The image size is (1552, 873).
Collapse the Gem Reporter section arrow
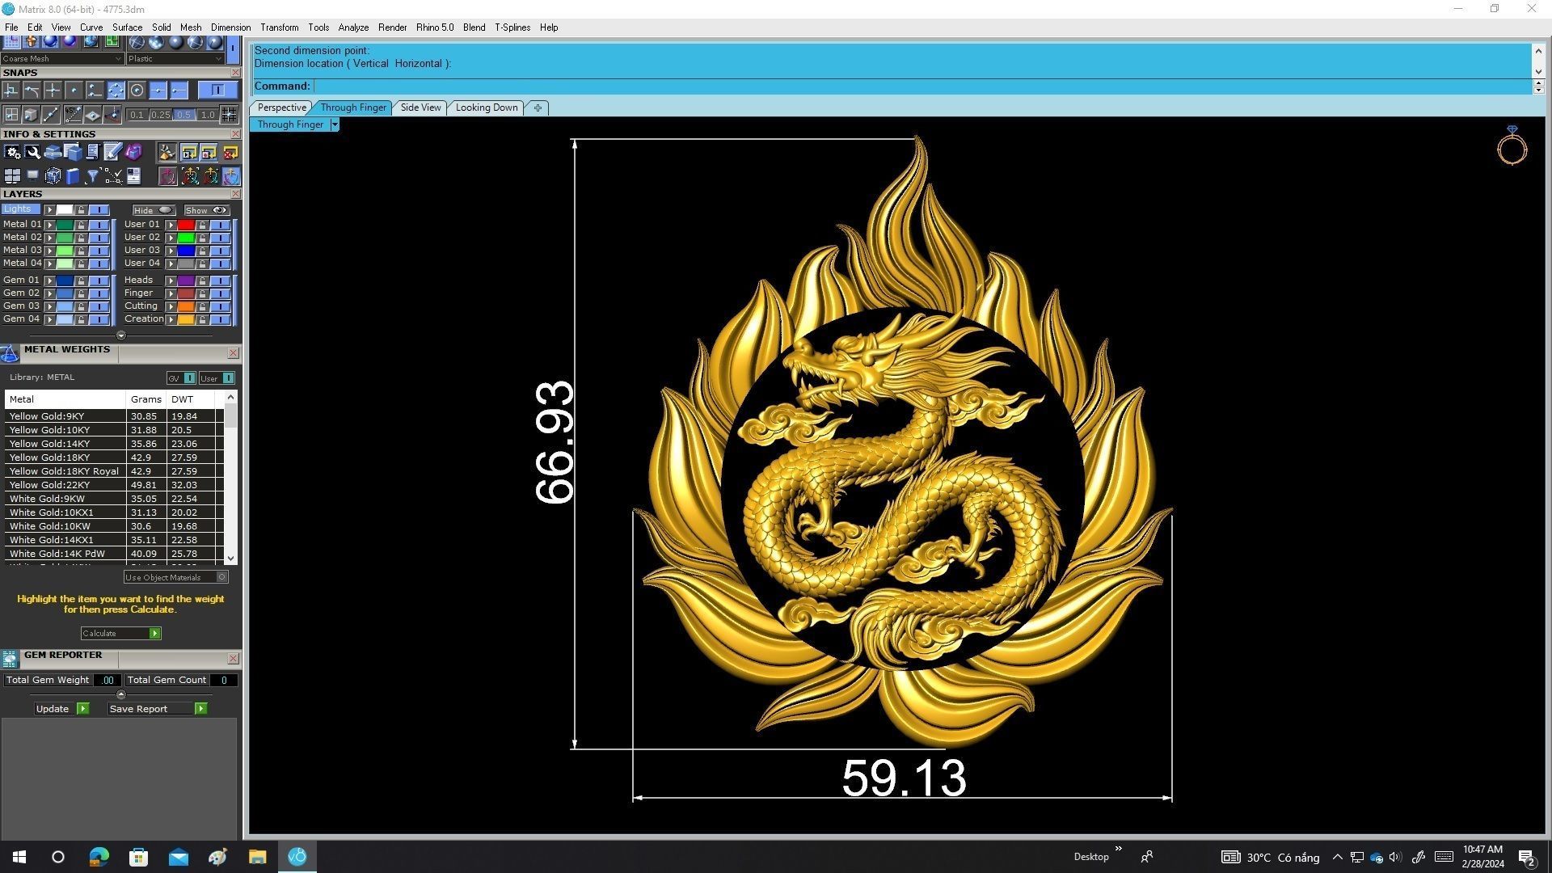coord(121,694)
